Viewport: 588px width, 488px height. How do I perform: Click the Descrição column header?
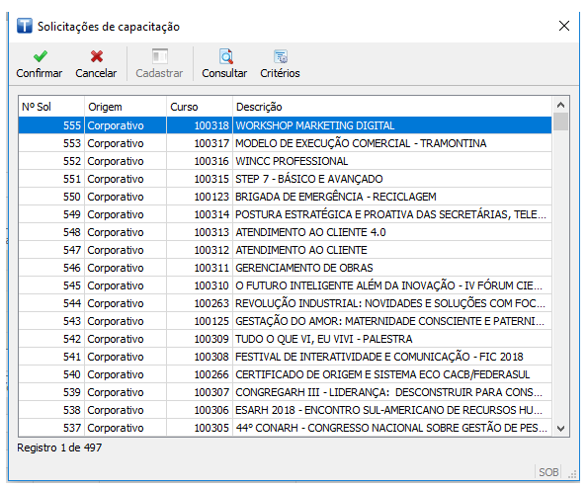point(392,107)
